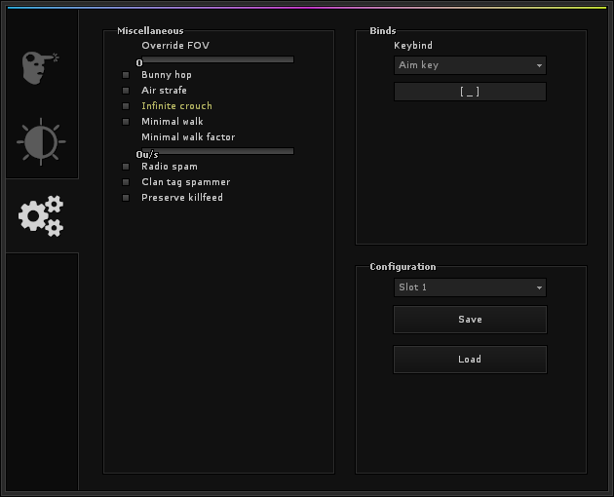
Task: Click the Radio spam label
Action: coord(170,167)
